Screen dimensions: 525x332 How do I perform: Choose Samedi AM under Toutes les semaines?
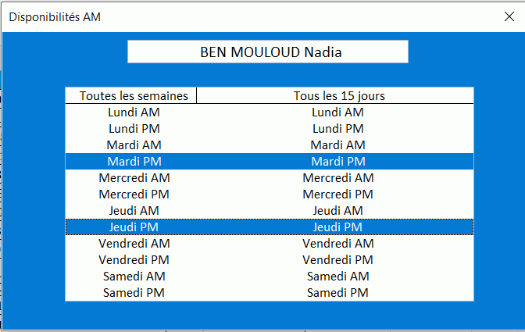click(134, 276)
